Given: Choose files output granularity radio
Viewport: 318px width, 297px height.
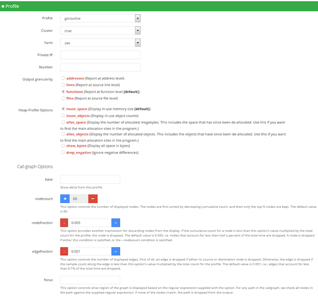Looking at the screenshot, I should pyautogui.click(x=63, y=98).
